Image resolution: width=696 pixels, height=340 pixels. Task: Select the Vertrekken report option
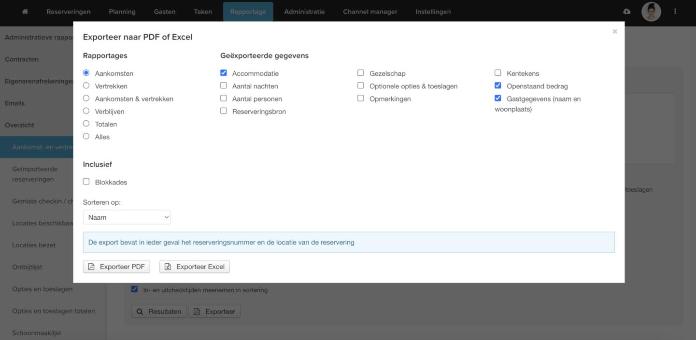click(x=86, y=86)
